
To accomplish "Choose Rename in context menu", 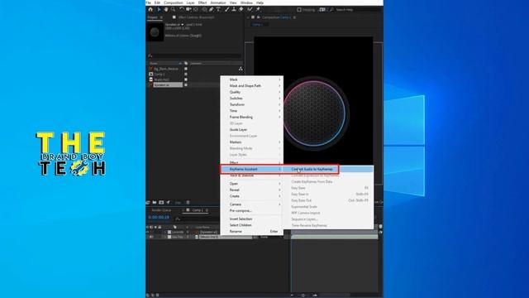I will coord(251,232).
